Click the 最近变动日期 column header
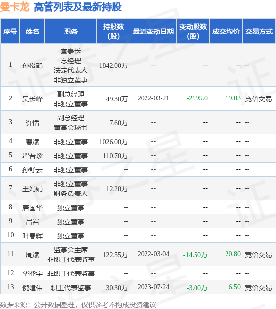This screenshot has width=276, height=309. pyautogui.click(x=153, y=32)
